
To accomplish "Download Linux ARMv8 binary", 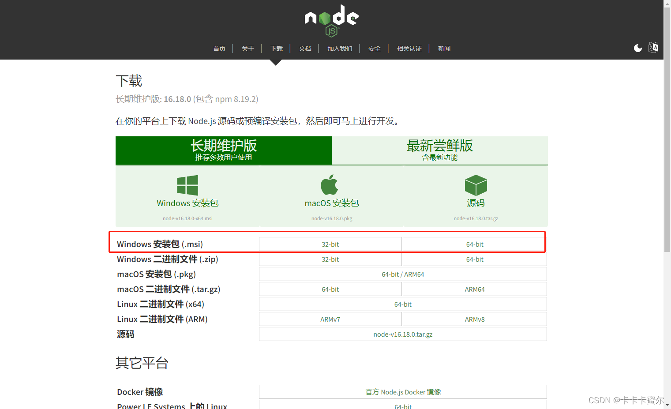I will pyautogui.click(x=475, y=319).
